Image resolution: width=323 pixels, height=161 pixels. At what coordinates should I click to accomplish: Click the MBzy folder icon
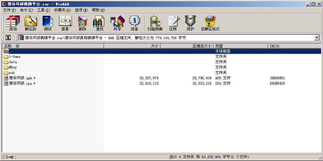(6, 67)
